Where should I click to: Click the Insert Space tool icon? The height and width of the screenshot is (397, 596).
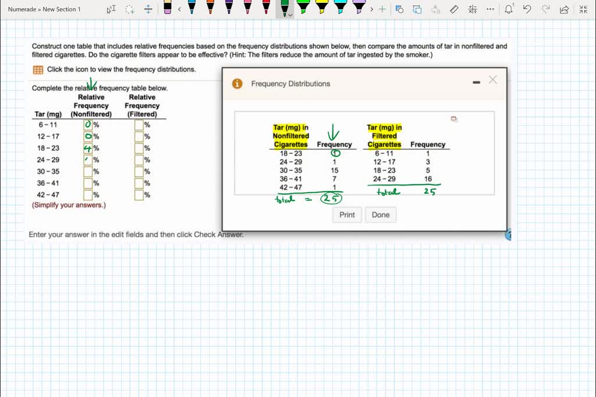coord(148,9)
